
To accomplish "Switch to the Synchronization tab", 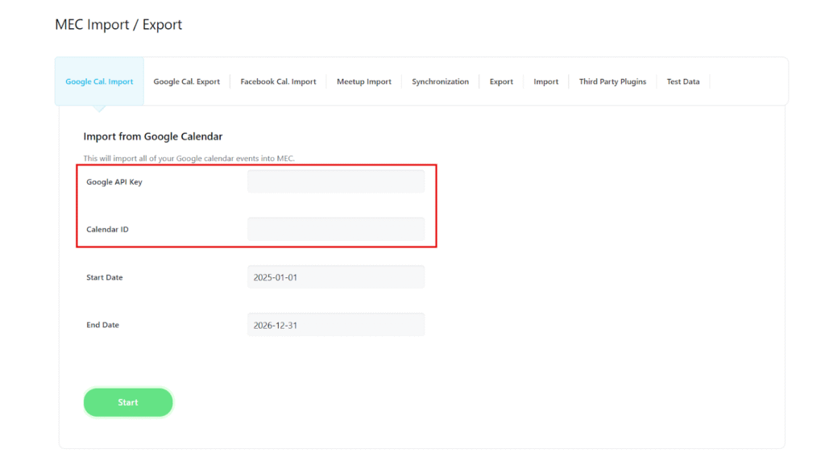I will click(x=440, y=81).
